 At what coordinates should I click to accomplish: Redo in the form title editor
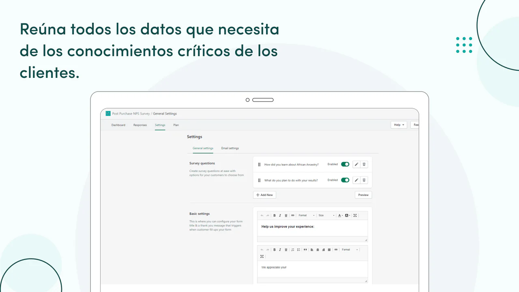(267, 215)
